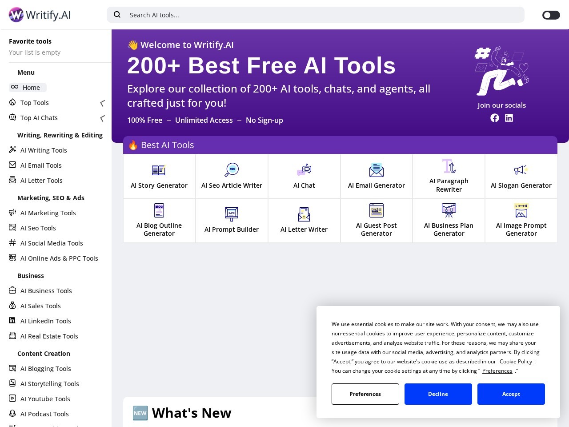Open AI Blogging Tools category
Image resolution: width=569 pixels, height=427 pixels.
[x=45, y=368]
